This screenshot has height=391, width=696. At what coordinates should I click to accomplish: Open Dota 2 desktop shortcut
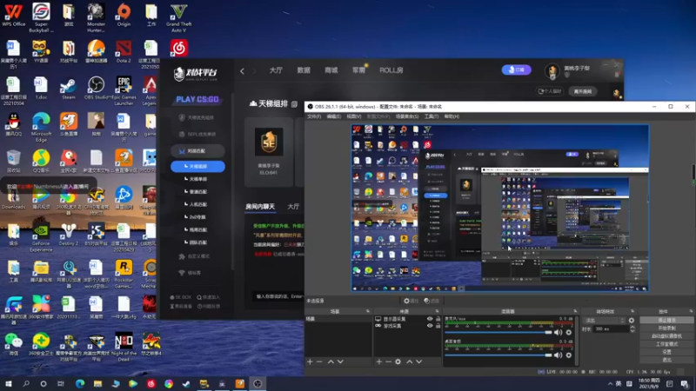(124, 50)
